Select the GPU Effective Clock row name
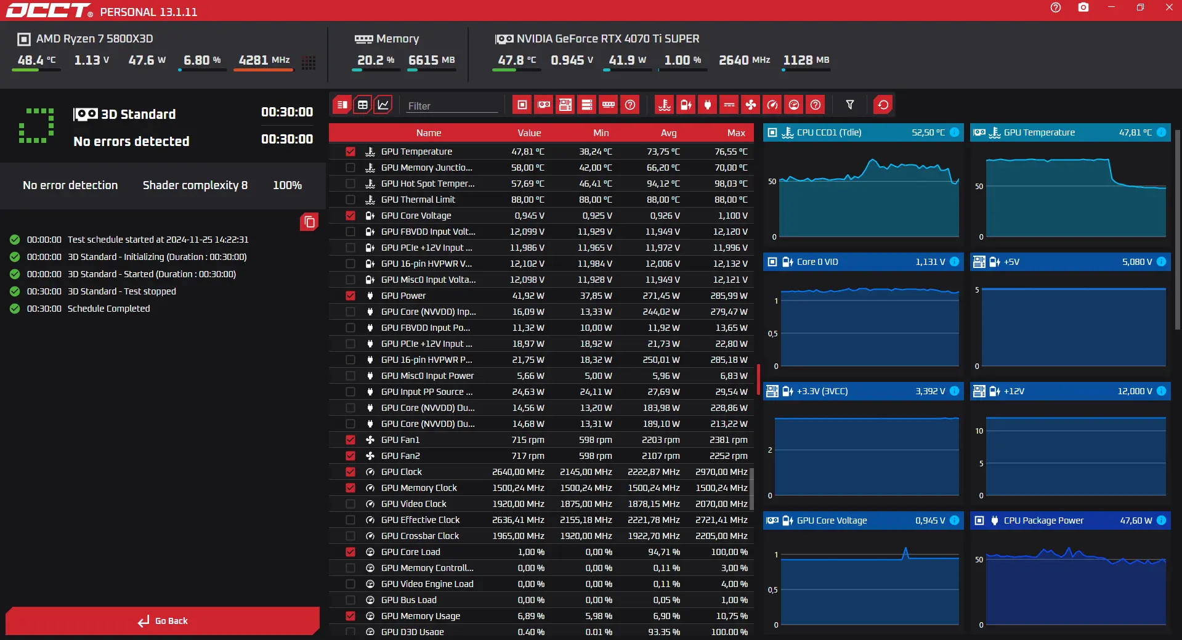This screenshot has height=640, width=1182. pyautogui.click(x=421, y=520)
